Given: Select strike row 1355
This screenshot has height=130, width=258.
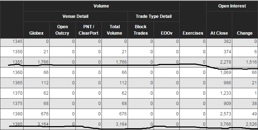Looking at the screenshot, I should click(129, 62).
